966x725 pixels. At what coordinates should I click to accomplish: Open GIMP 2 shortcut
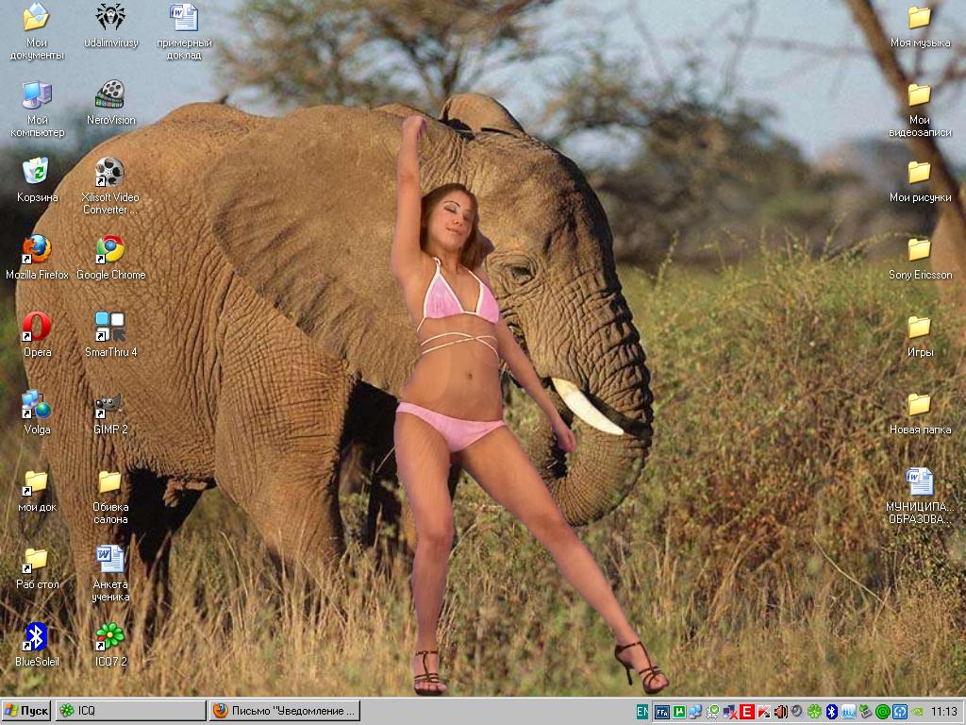point(110,405)
